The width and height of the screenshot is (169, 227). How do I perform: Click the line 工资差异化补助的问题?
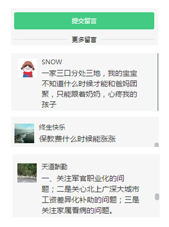coord(79,200)
